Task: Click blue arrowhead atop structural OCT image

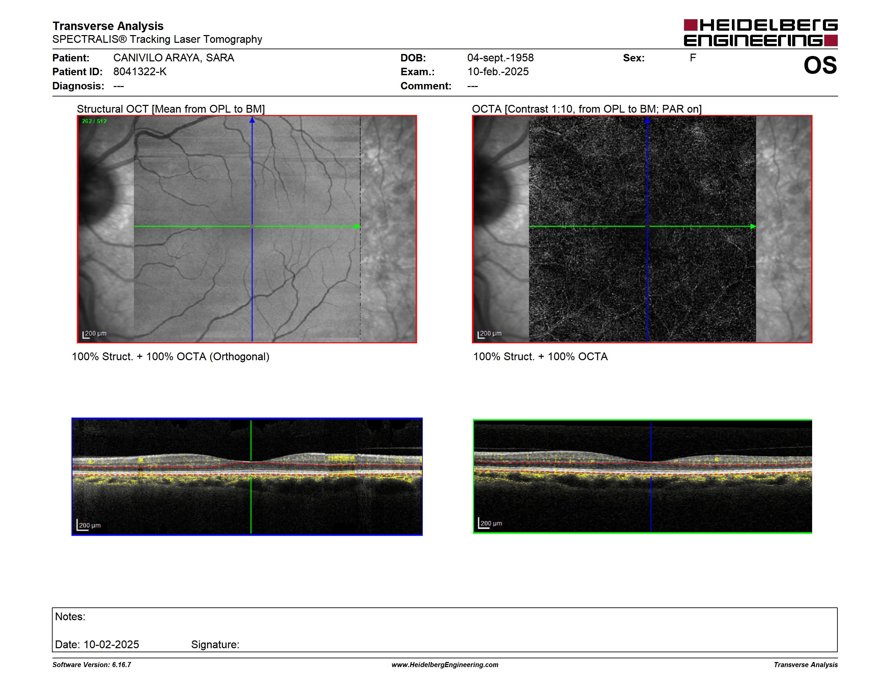Action: click(x=252, y=120)
